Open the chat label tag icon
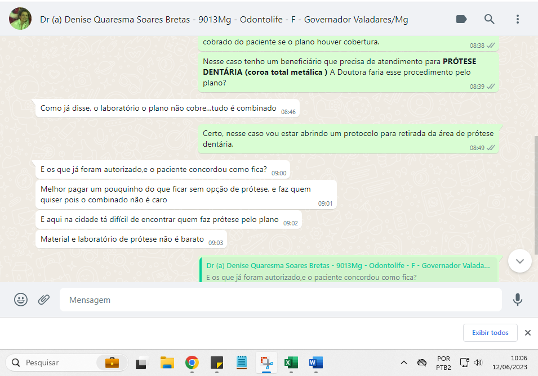538x376 pixels. point(461,19)
